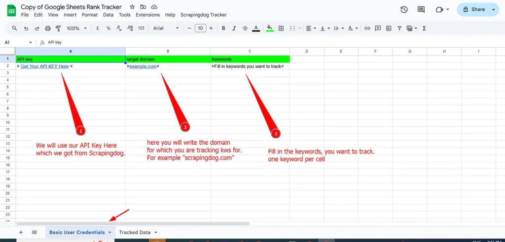Image resolution: width=505 pixels, height=242 pixels.
Task: Open text wrapping dropdown
Action: pyautogui.click(x=338, y=28)
